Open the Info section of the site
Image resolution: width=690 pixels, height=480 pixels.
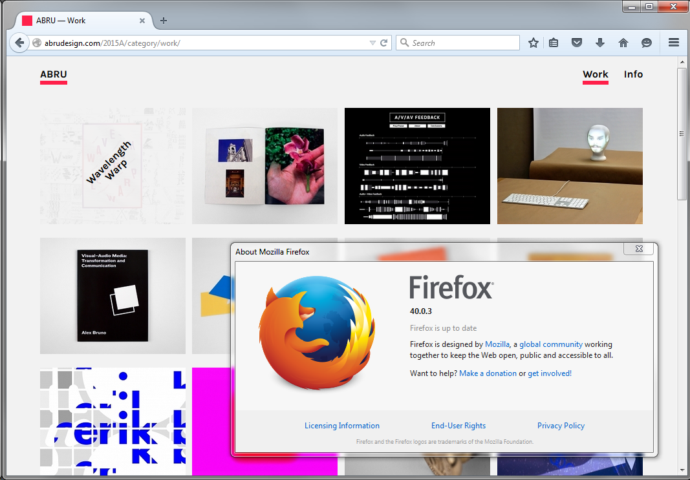(x=633, y=74)
